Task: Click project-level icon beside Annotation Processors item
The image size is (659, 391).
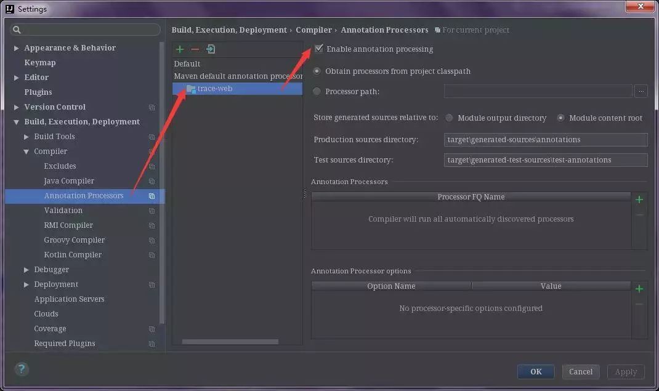Action: click(152, 196)
